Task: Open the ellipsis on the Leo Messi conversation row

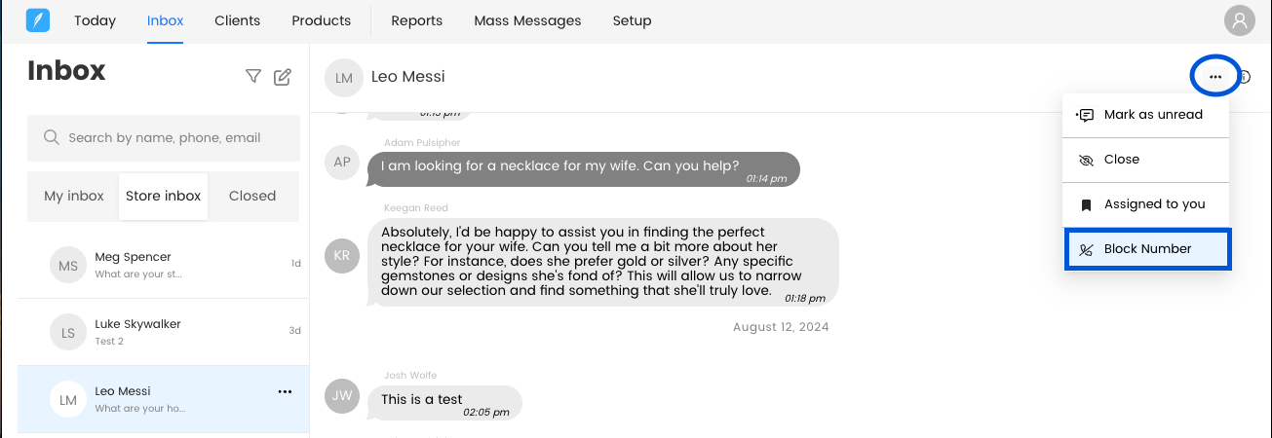Action: pos(285,391)
